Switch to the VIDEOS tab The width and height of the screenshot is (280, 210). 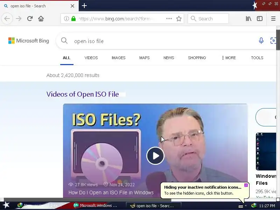point(91,58)
